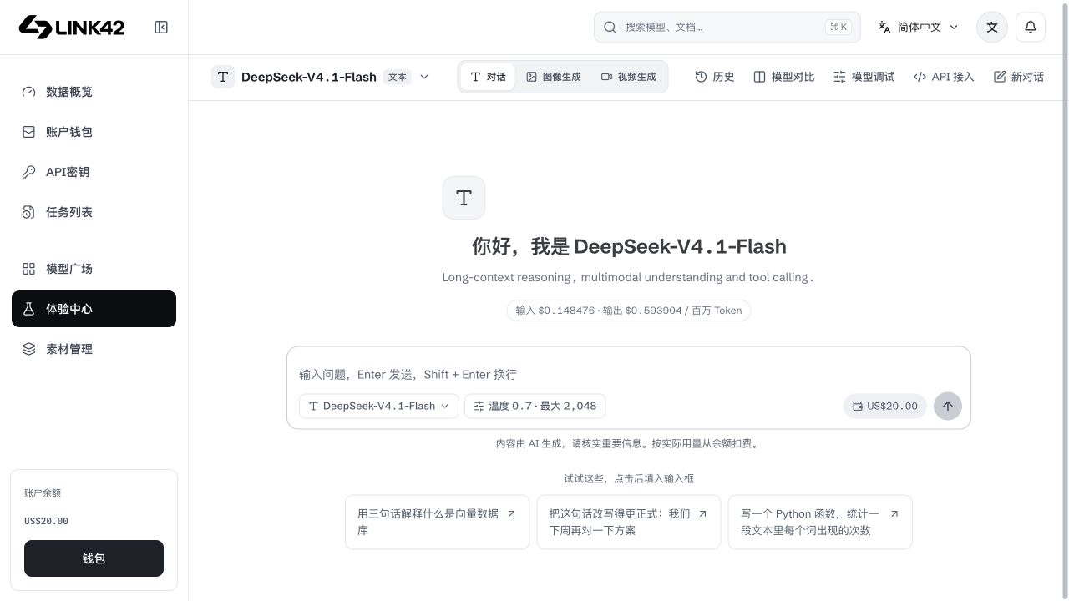Select 体验中心 in the sidebar
The image size is (1069, 601).
(x=94, y=309)
